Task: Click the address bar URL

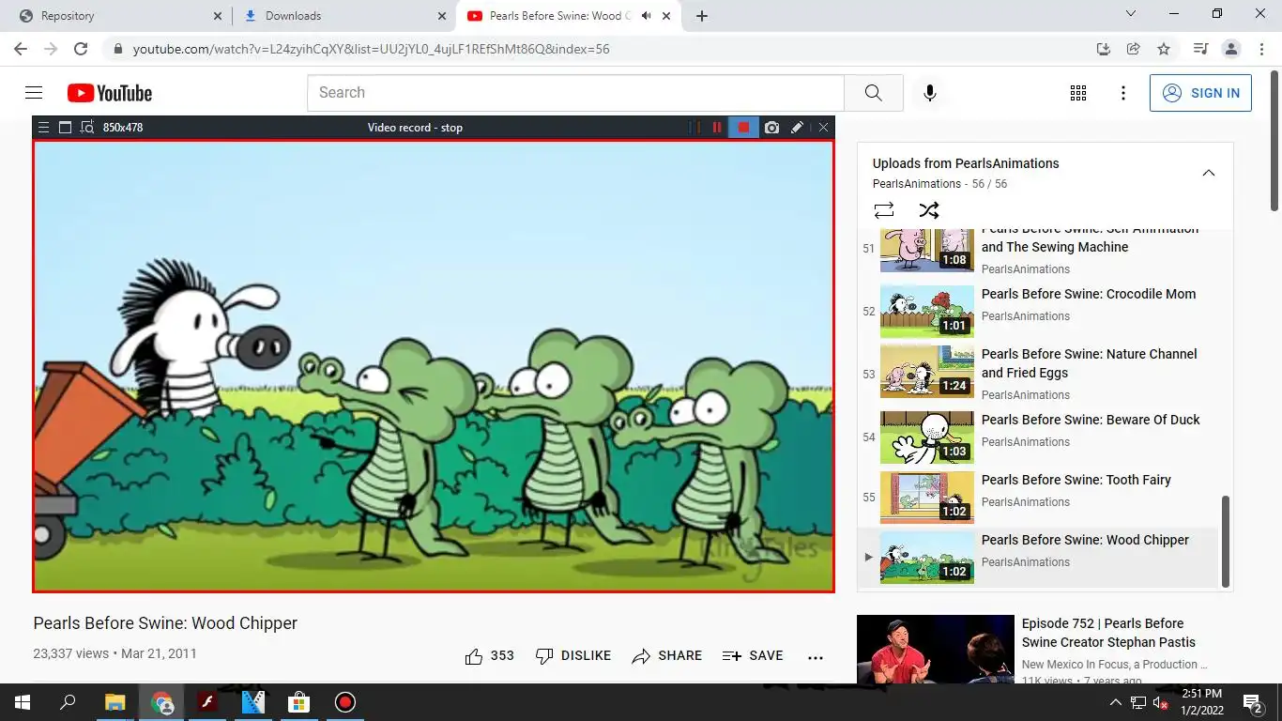Action: 371,49
